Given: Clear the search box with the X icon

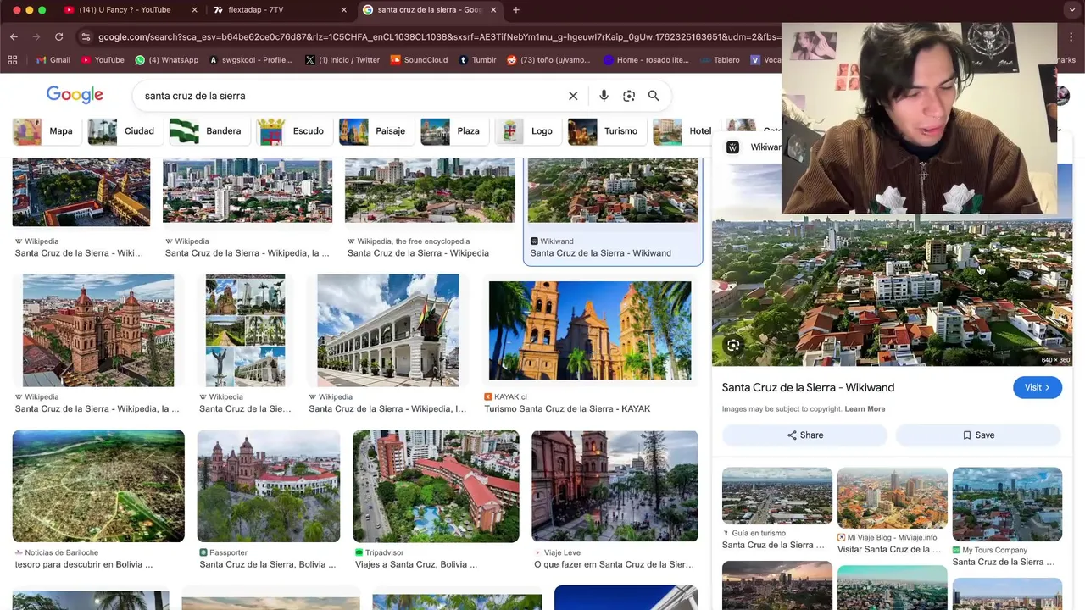Looking at the screenshot, I should click(x=573, y=96).
